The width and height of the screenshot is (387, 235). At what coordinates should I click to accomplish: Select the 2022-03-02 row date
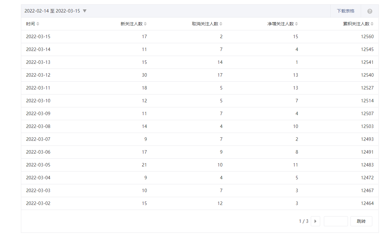(x=38, y=203)
